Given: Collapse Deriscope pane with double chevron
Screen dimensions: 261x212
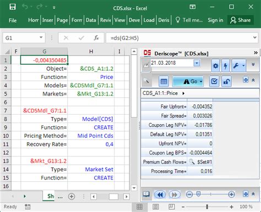Looking at the screenshot, I should coord(255,53).
